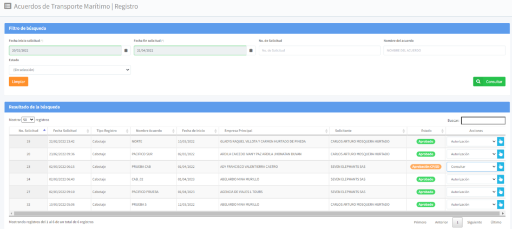This screenshot has height=229, width=512.
Task: Sort table by Estado column header
Action: click(426, 130)
